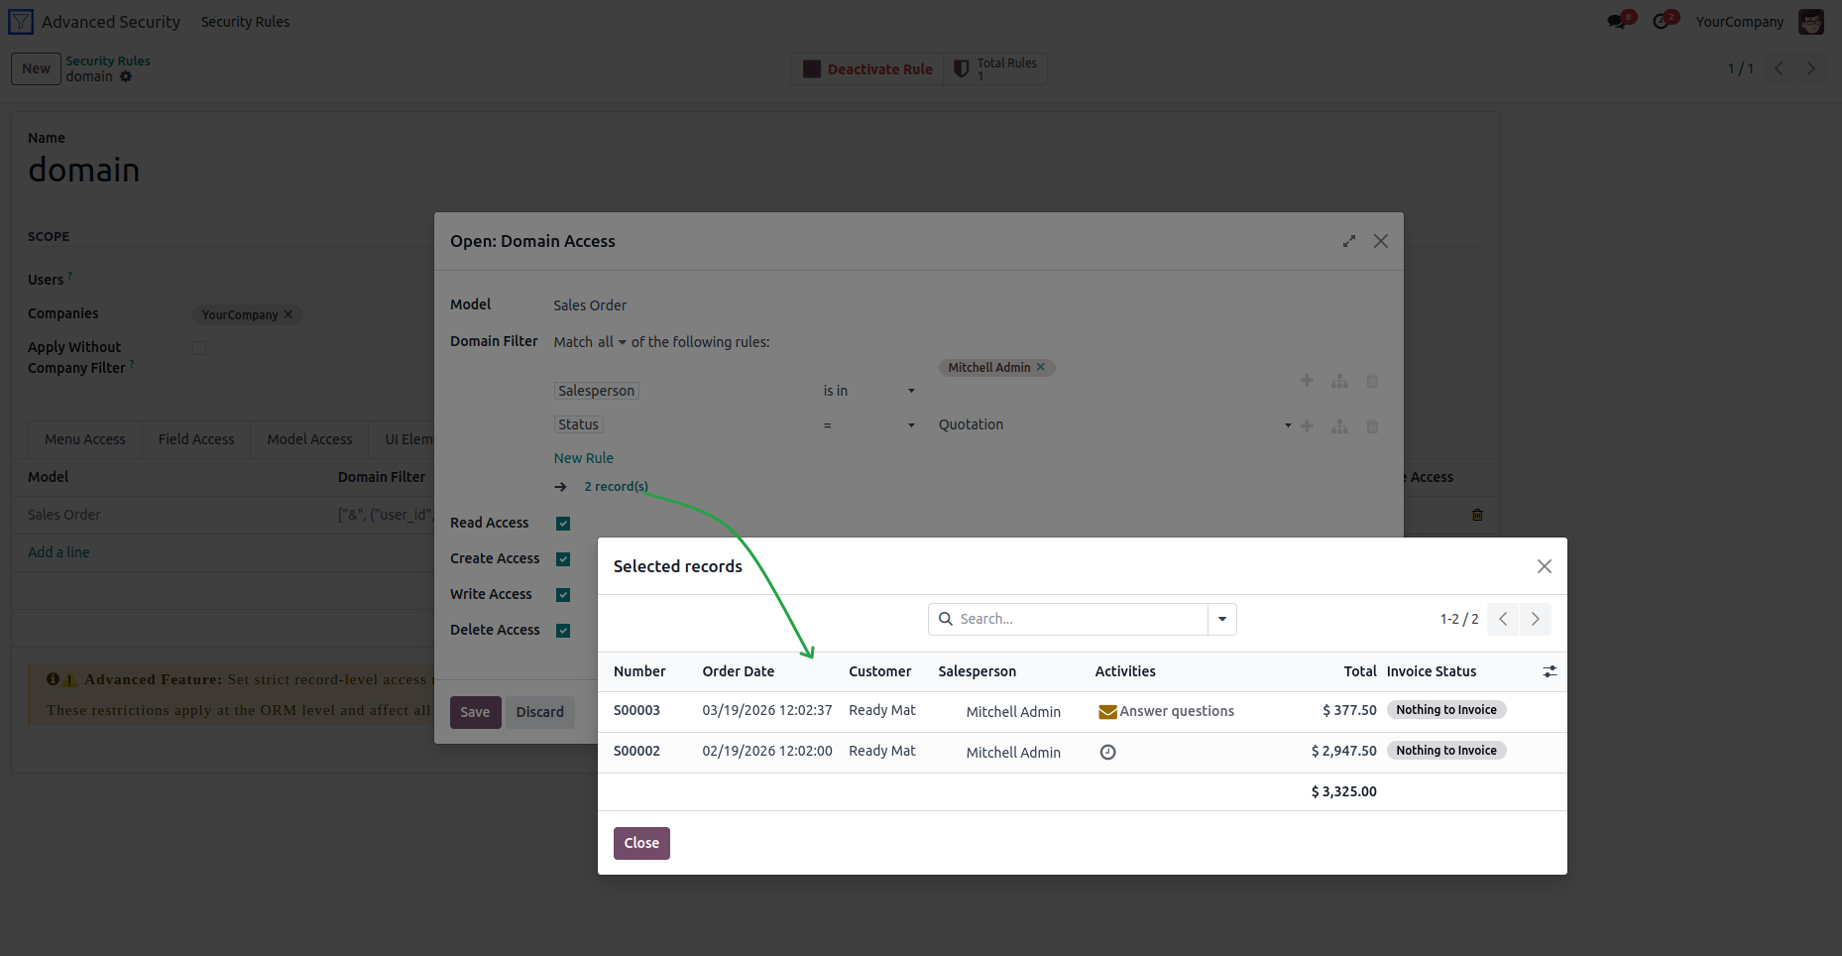Go to previous page of selected records

pyautogui.click(x=1503, y=619)
